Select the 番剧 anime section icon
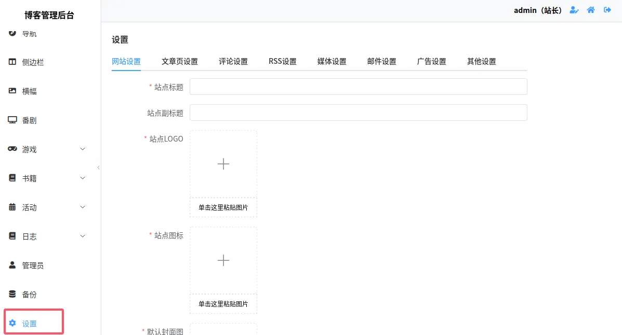This screenshot has width=622, height=335. tap(12, 120)
